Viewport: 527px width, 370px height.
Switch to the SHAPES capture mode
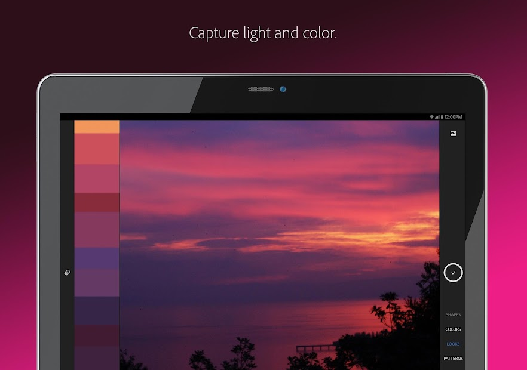point(452,314)
